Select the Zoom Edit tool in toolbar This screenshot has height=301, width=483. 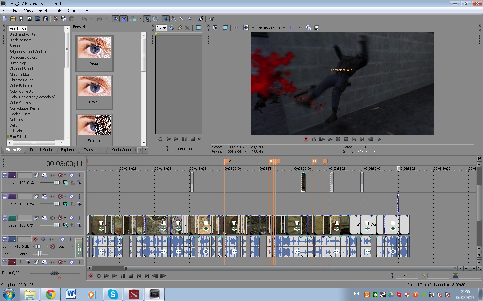[190, 19]
